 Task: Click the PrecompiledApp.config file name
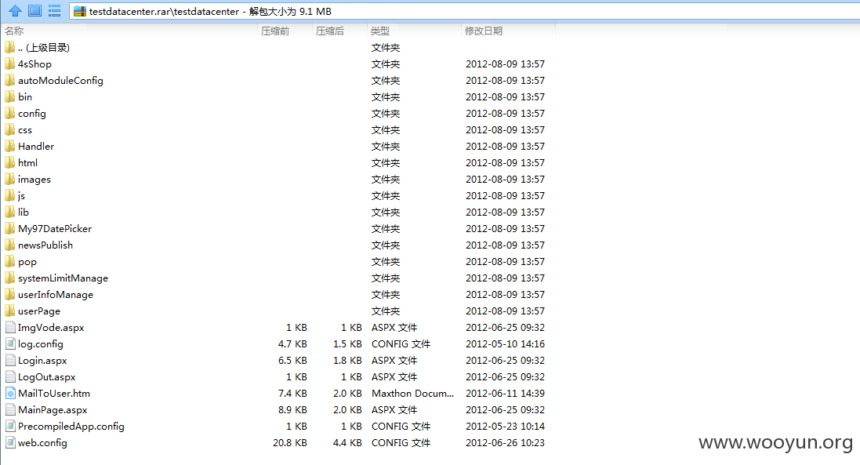click(71, 426)
